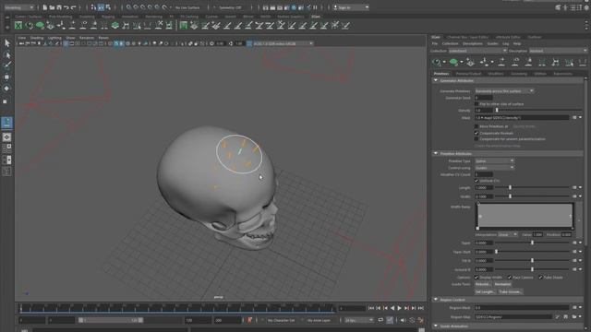Open the XGen Descriptions menu
Image resolution: width=591 pixels, height=332 pixels.
click(472, 43)
